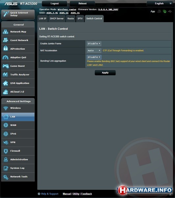Screen dimensions: 175x198
Task: Click the LAN house icon
Action: pyautogui.click(x=6, y=117)
